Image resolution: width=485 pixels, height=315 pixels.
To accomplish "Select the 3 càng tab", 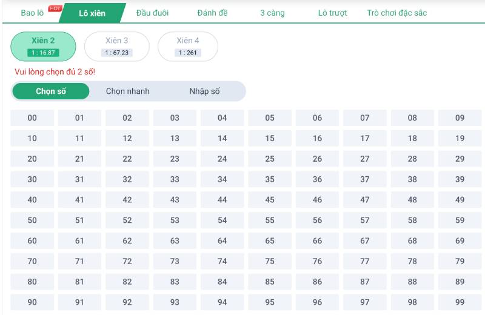I will coord(272,13).
